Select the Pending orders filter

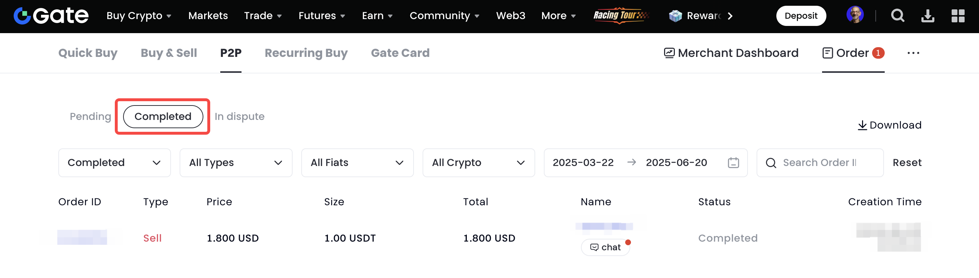pyautogui.click(x=90, y=116)
